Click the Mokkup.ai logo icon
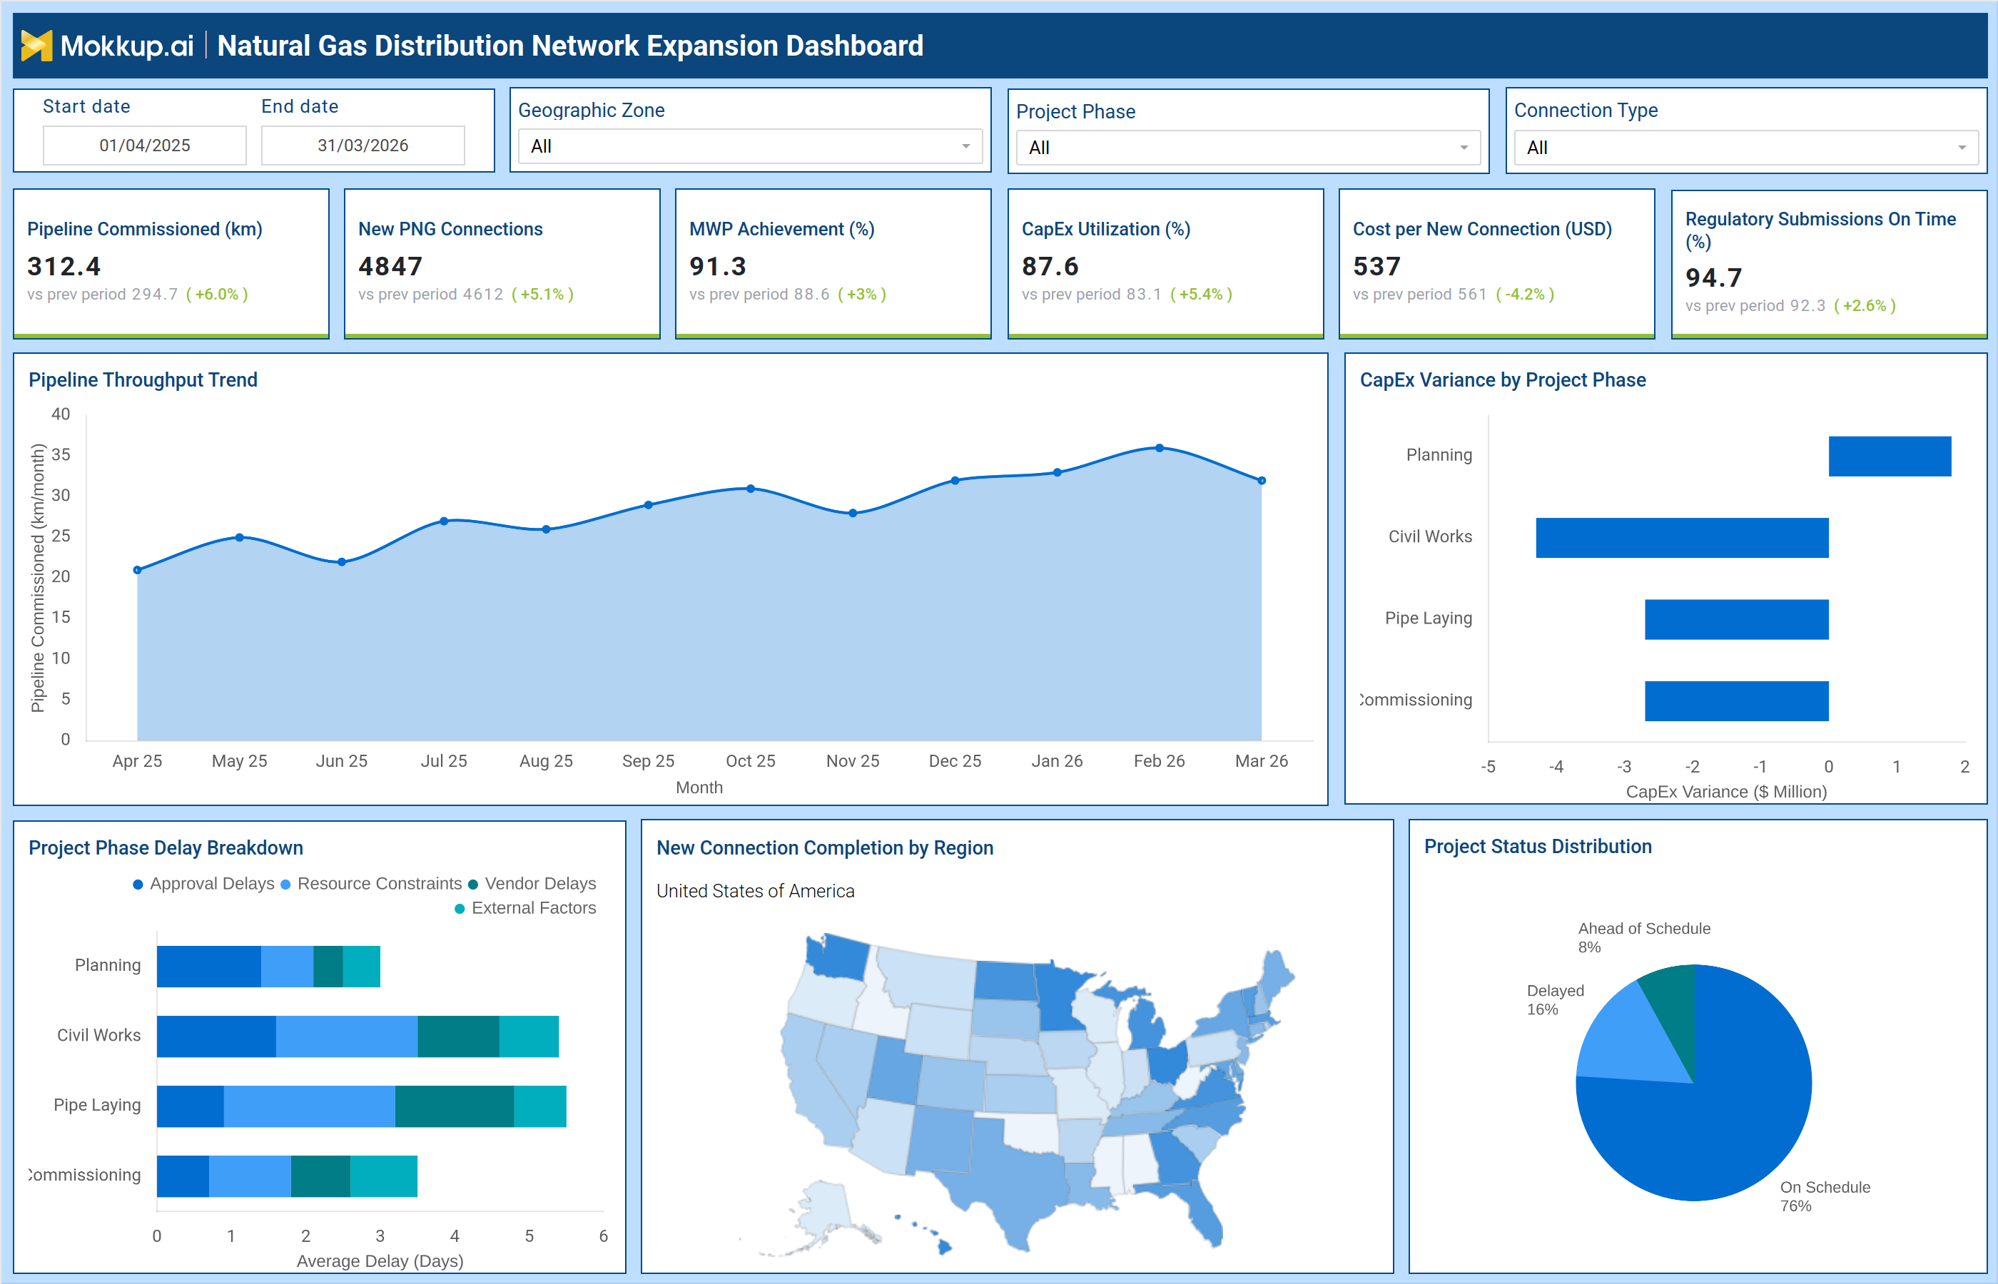Viewport: 1998px width, 1284px height. coord(36,45)
